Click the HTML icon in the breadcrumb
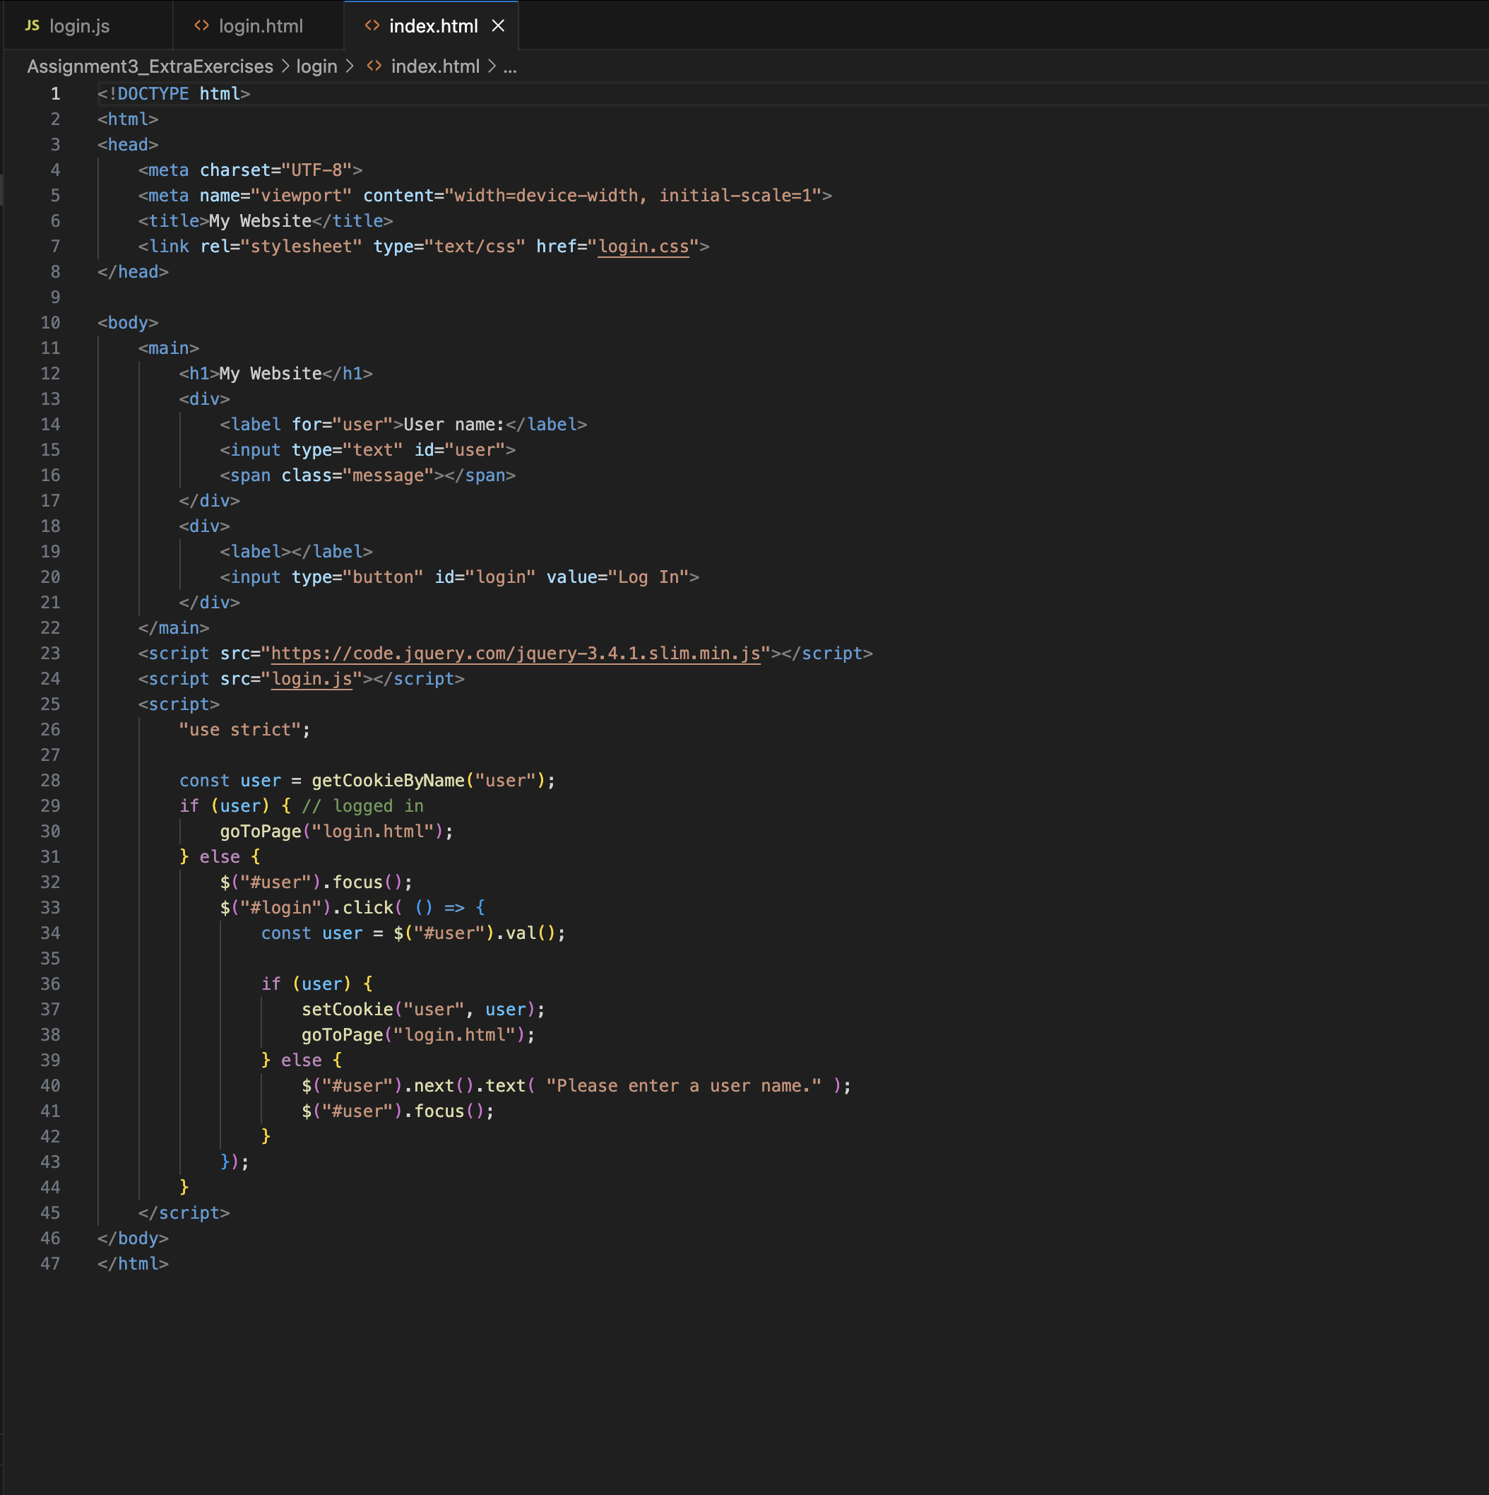The height and width of the screenshot is (1495, 1489). pos(374,66)
